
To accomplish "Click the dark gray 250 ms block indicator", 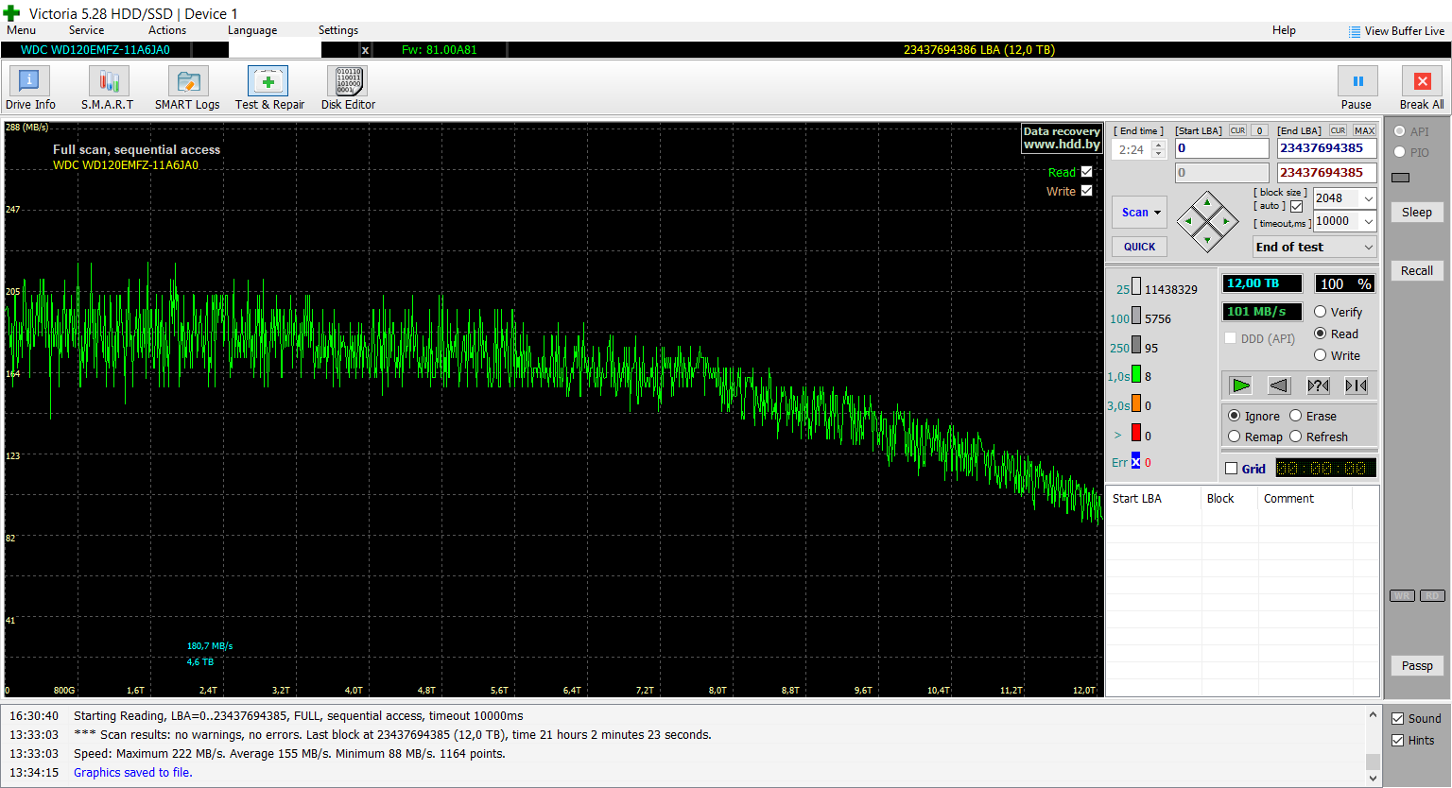I will coord(1136,346).
